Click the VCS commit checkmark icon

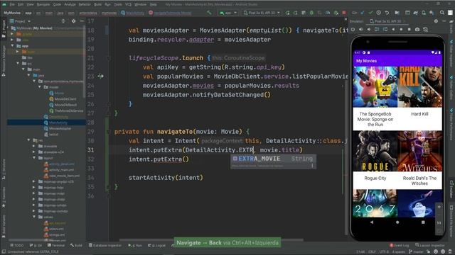pos(370,13)
